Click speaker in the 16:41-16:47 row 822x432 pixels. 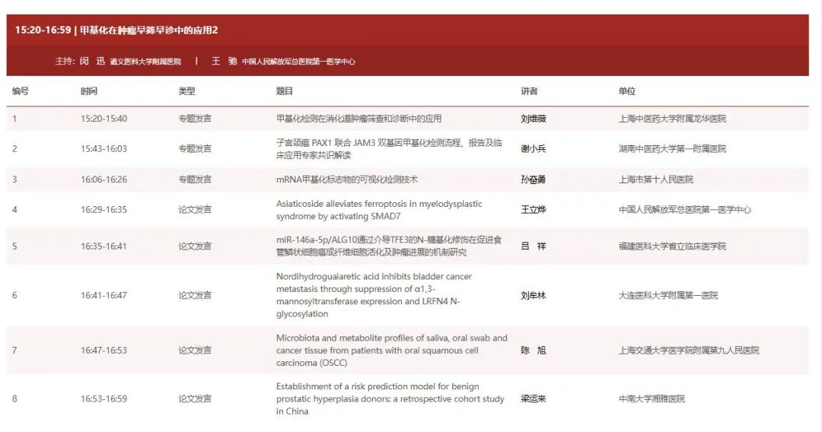[534, 295]
